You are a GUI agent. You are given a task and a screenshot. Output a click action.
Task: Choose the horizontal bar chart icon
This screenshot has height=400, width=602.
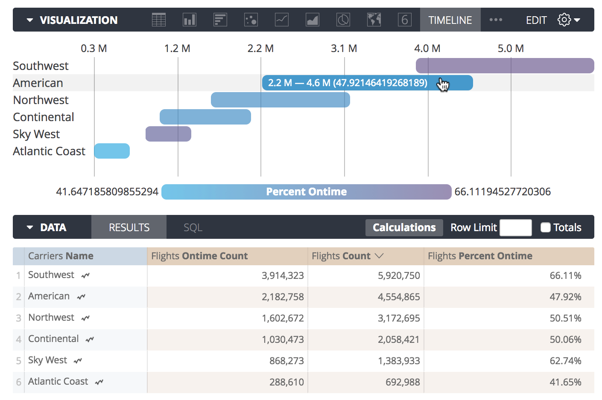(220, 20)
